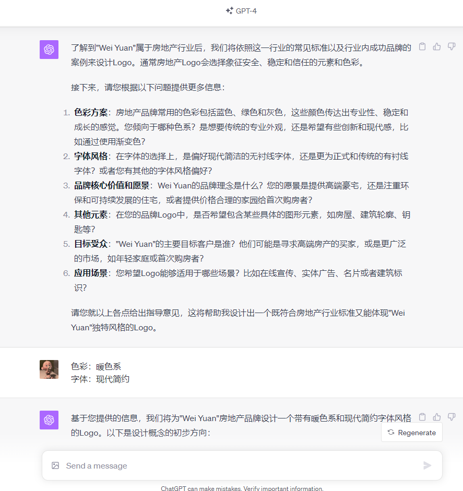This screenshot has width=463, height=491.
Task: Click the bold heading 品牌核心价值和愿景
Action: 112,186
